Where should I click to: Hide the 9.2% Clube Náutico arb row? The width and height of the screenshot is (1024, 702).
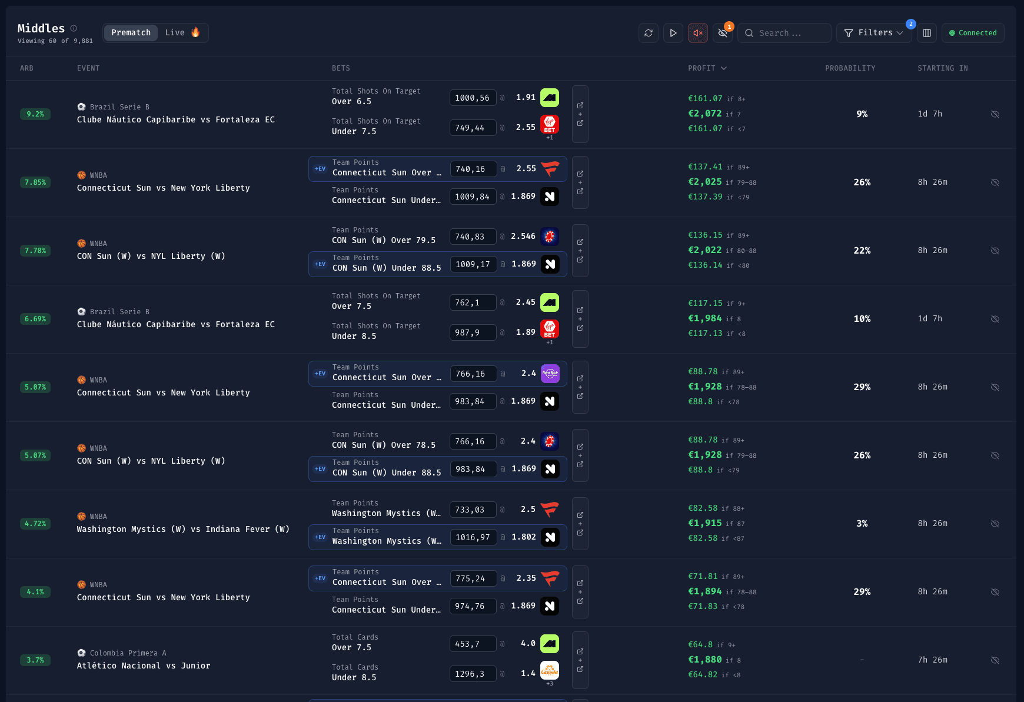click(995, 114)
